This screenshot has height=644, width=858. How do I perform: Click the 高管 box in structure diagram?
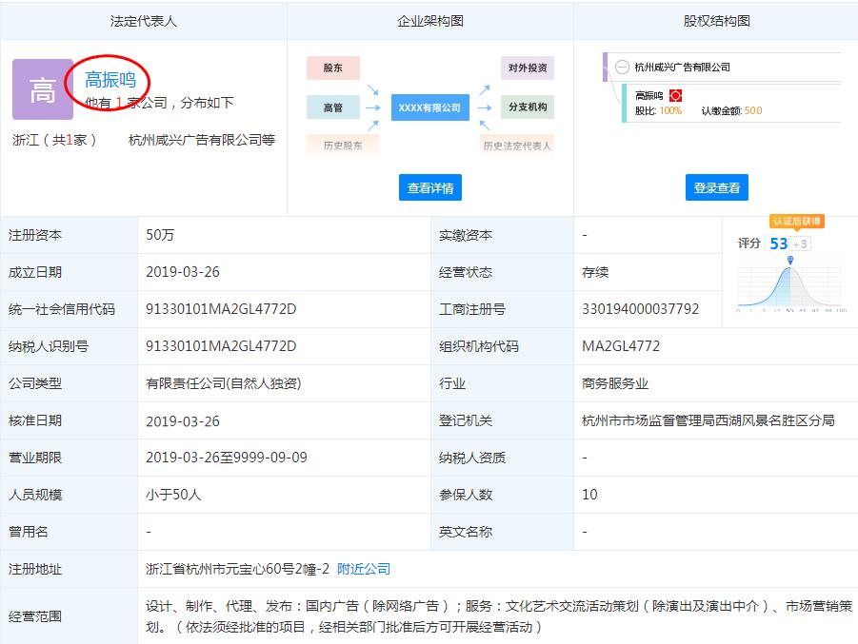[x=332, y=107]
